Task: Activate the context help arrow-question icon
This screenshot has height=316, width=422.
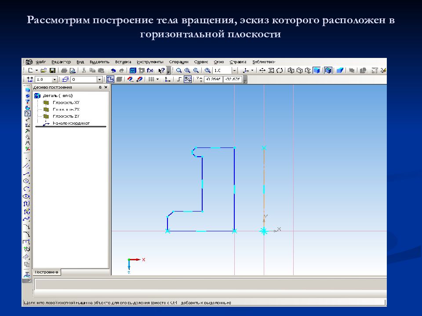Action: 161,70
